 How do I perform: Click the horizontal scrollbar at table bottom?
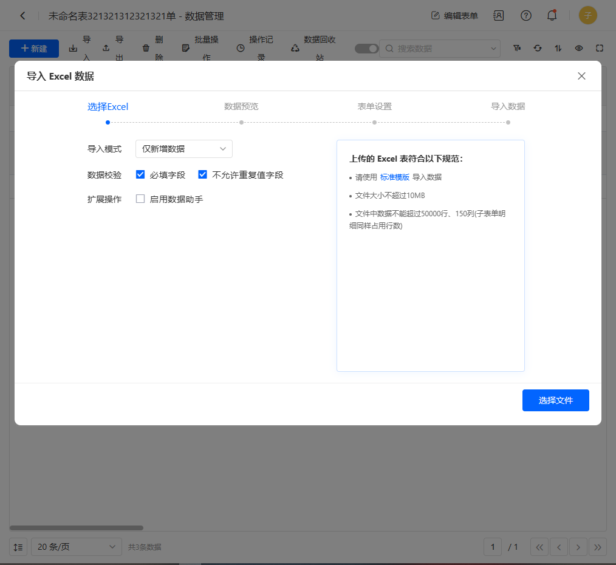77,528
